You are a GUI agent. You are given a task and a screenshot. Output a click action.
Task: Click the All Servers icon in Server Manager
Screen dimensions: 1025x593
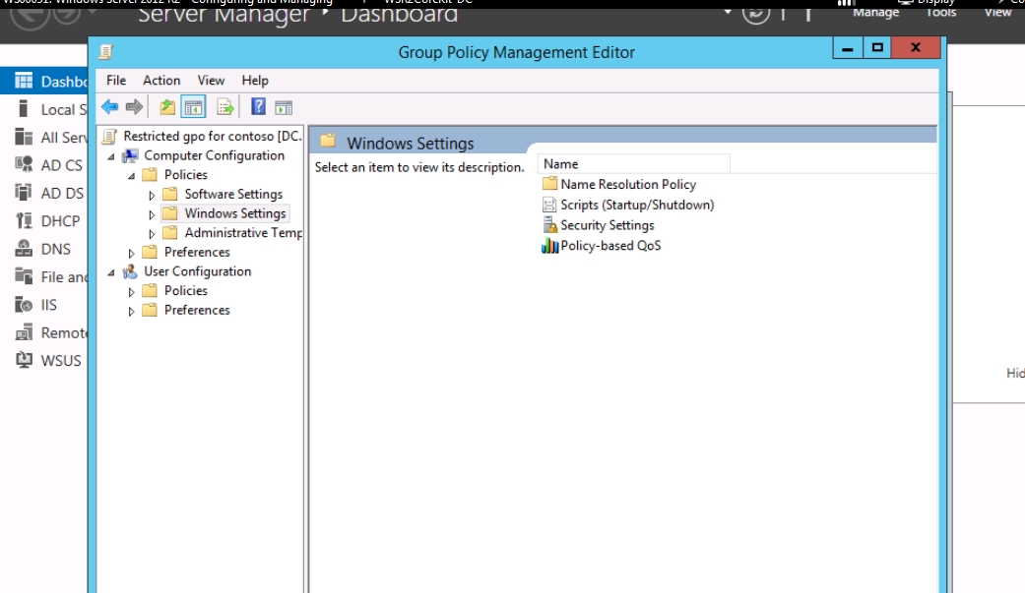[24, 137]
